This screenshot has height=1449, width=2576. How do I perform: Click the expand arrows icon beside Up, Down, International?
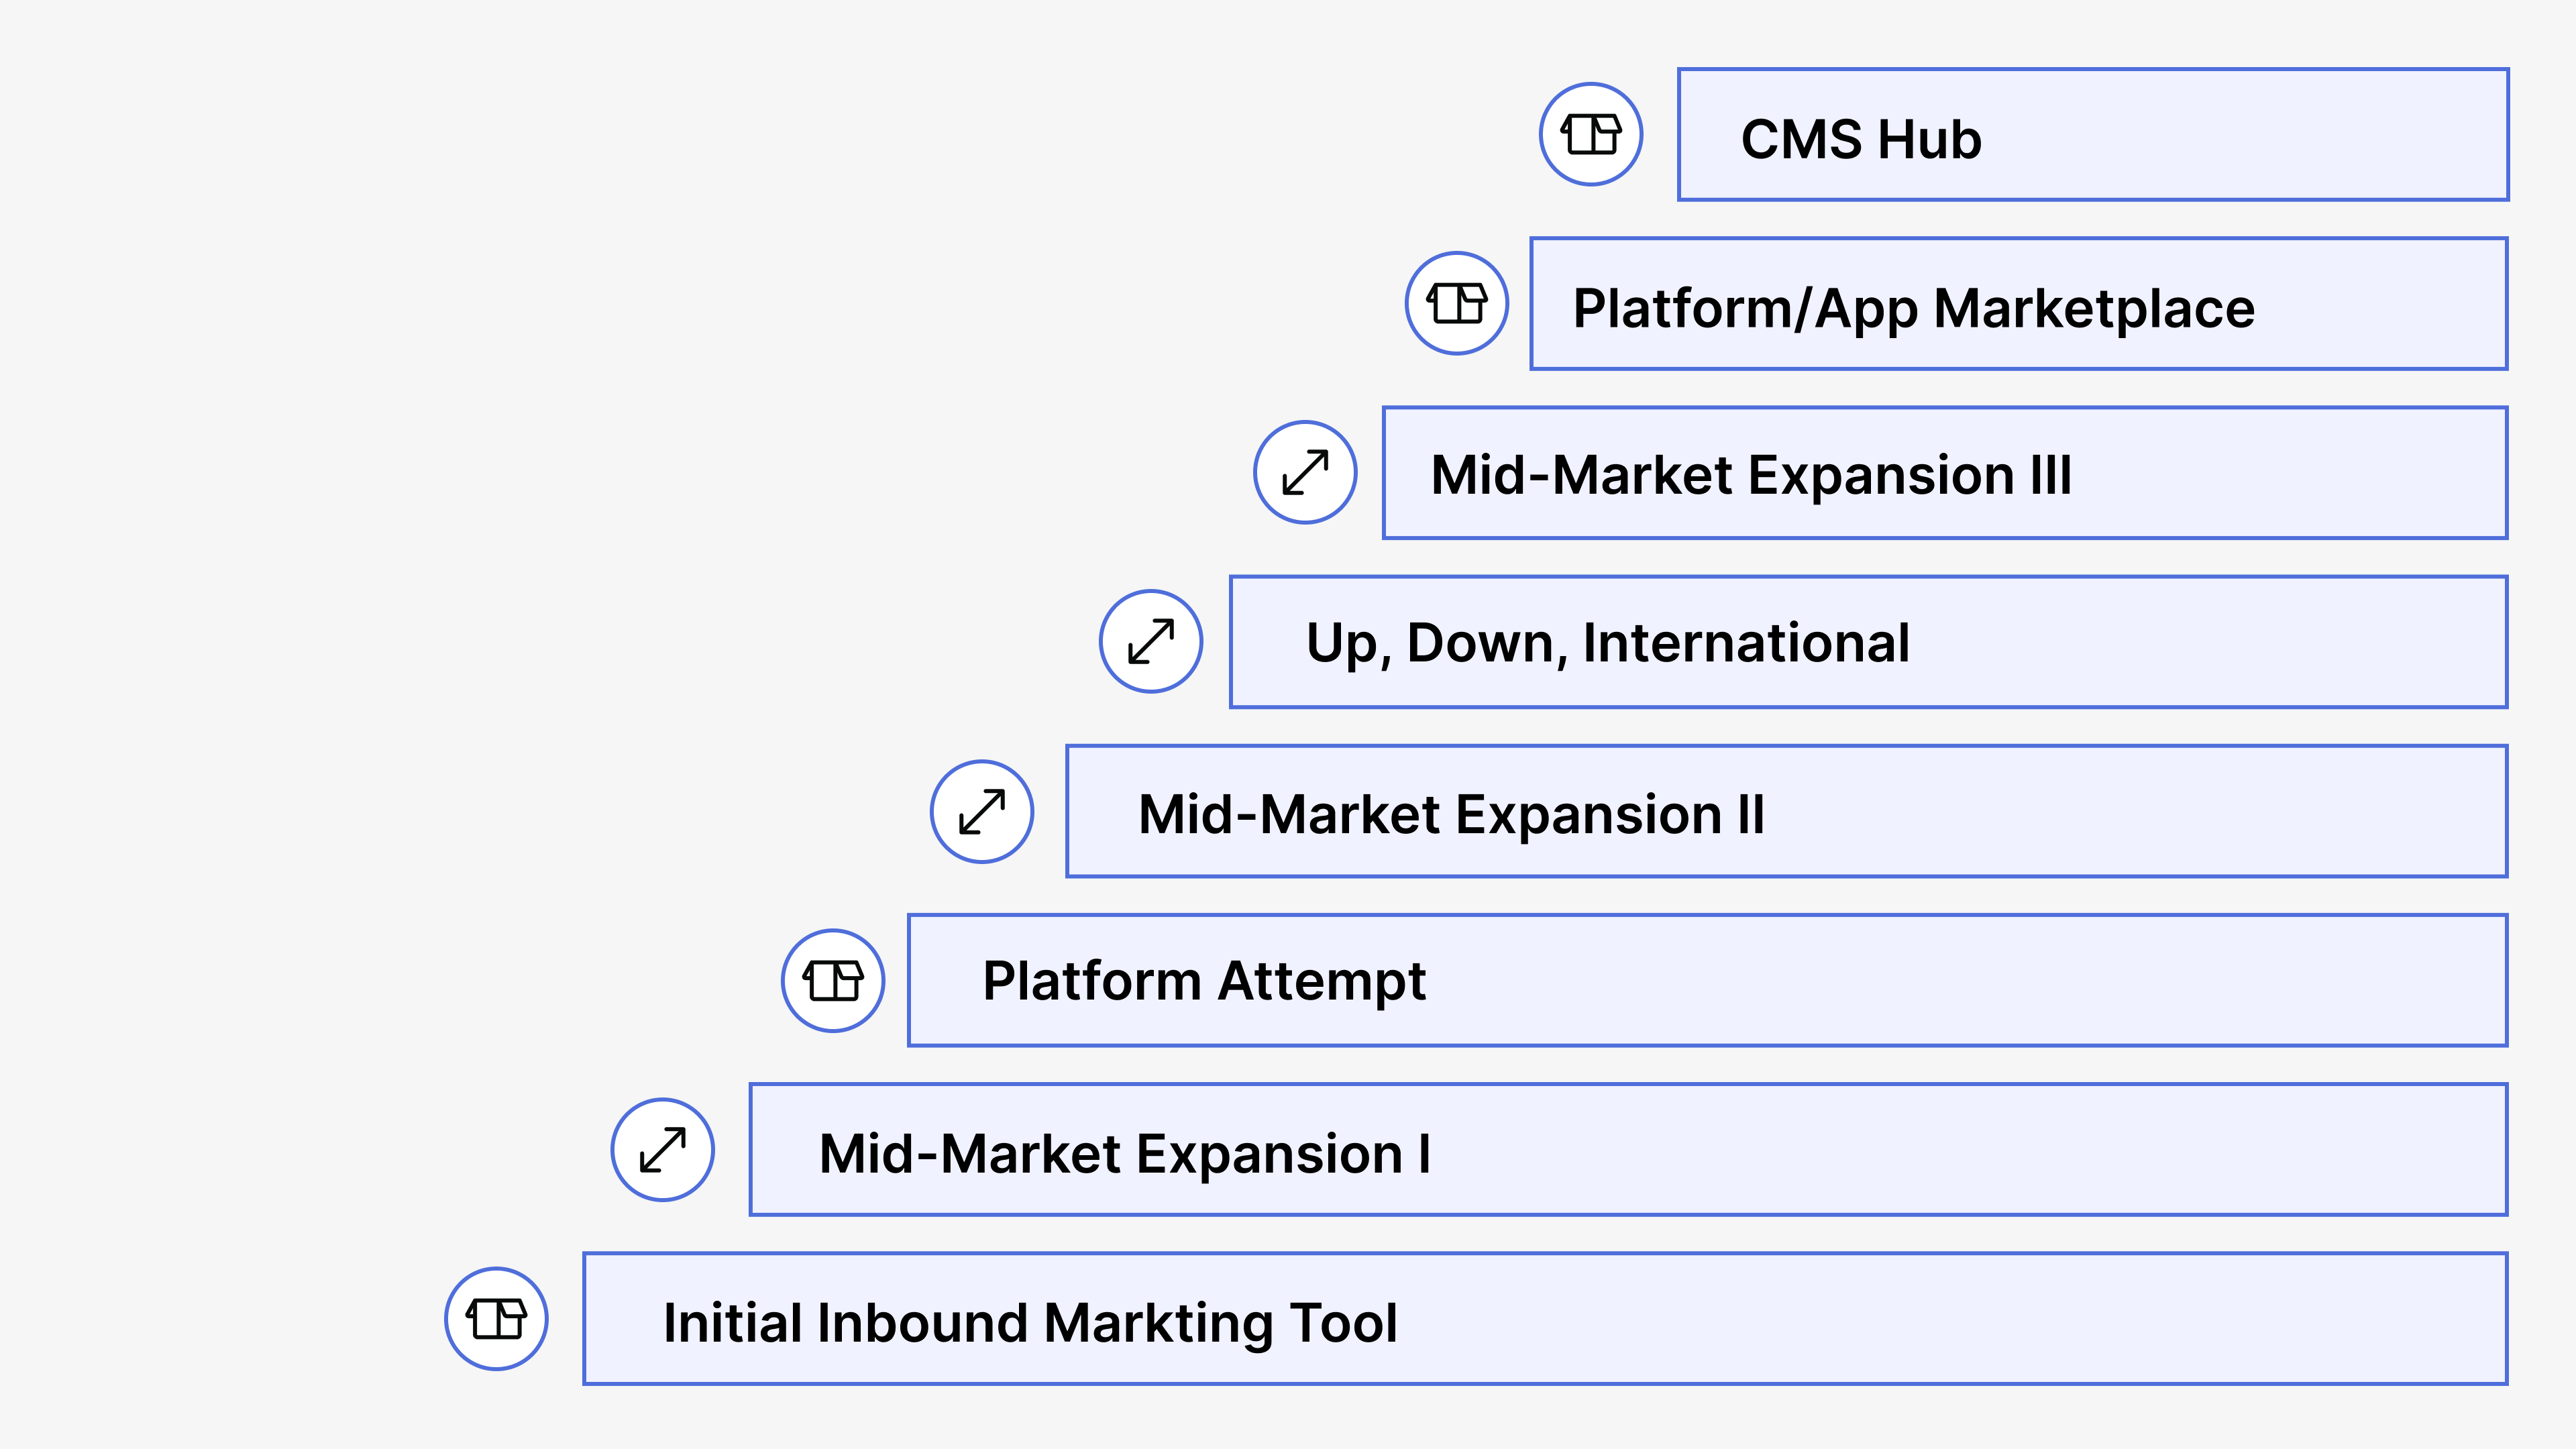coord(1151,641)
